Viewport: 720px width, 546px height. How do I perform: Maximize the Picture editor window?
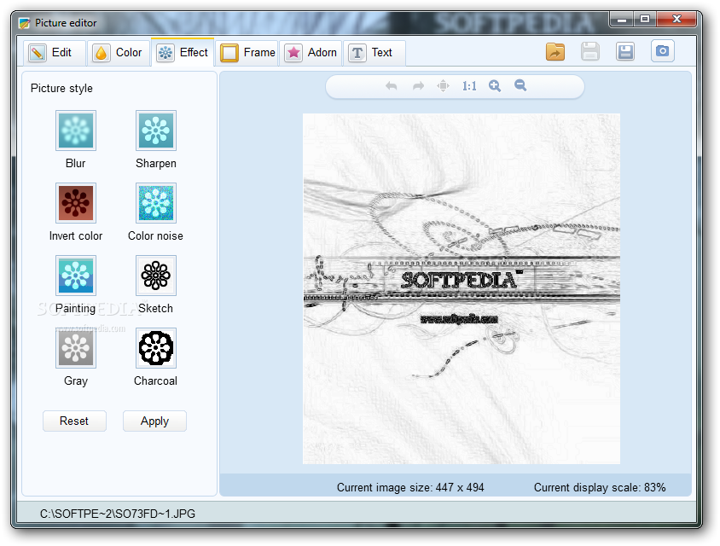click(645, 19)
